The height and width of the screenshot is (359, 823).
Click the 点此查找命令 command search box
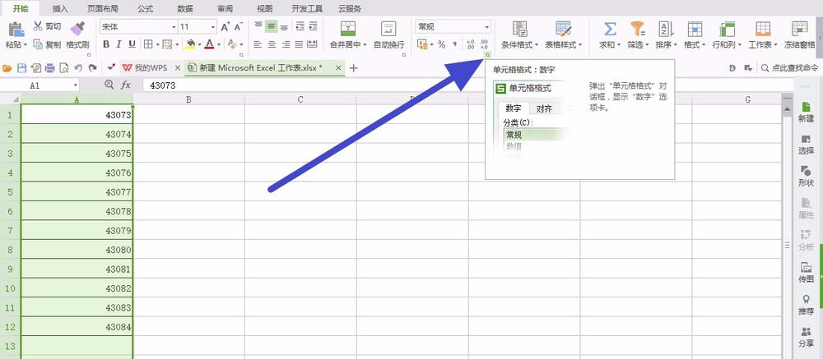point(789,68)
